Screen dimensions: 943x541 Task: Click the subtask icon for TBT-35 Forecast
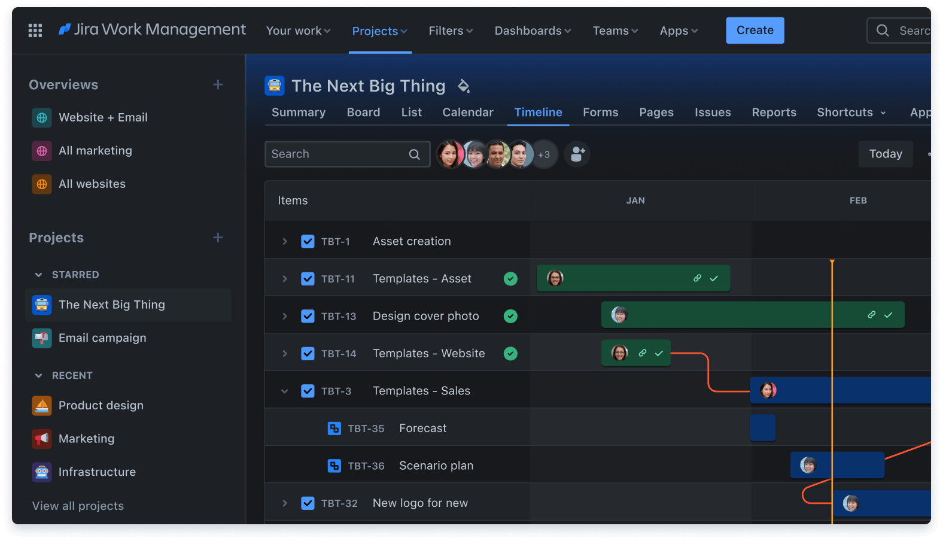click(334, 428)
